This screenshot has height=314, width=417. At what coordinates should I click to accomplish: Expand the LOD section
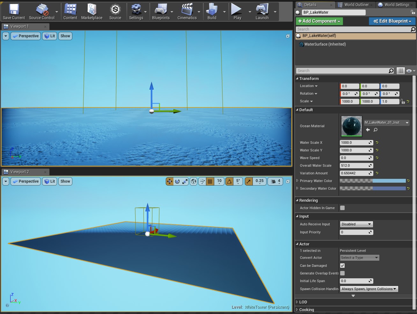point(297,302)
